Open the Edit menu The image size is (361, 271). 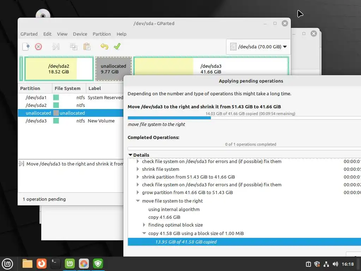(x=48, y=34)
